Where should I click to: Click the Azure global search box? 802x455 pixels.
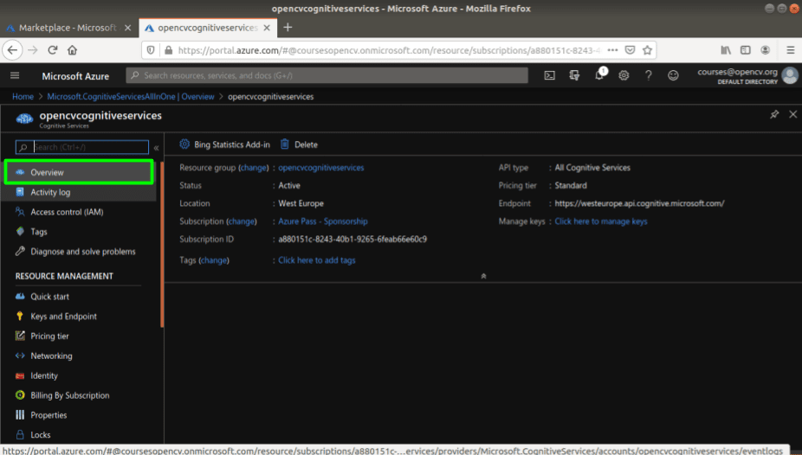327,75
